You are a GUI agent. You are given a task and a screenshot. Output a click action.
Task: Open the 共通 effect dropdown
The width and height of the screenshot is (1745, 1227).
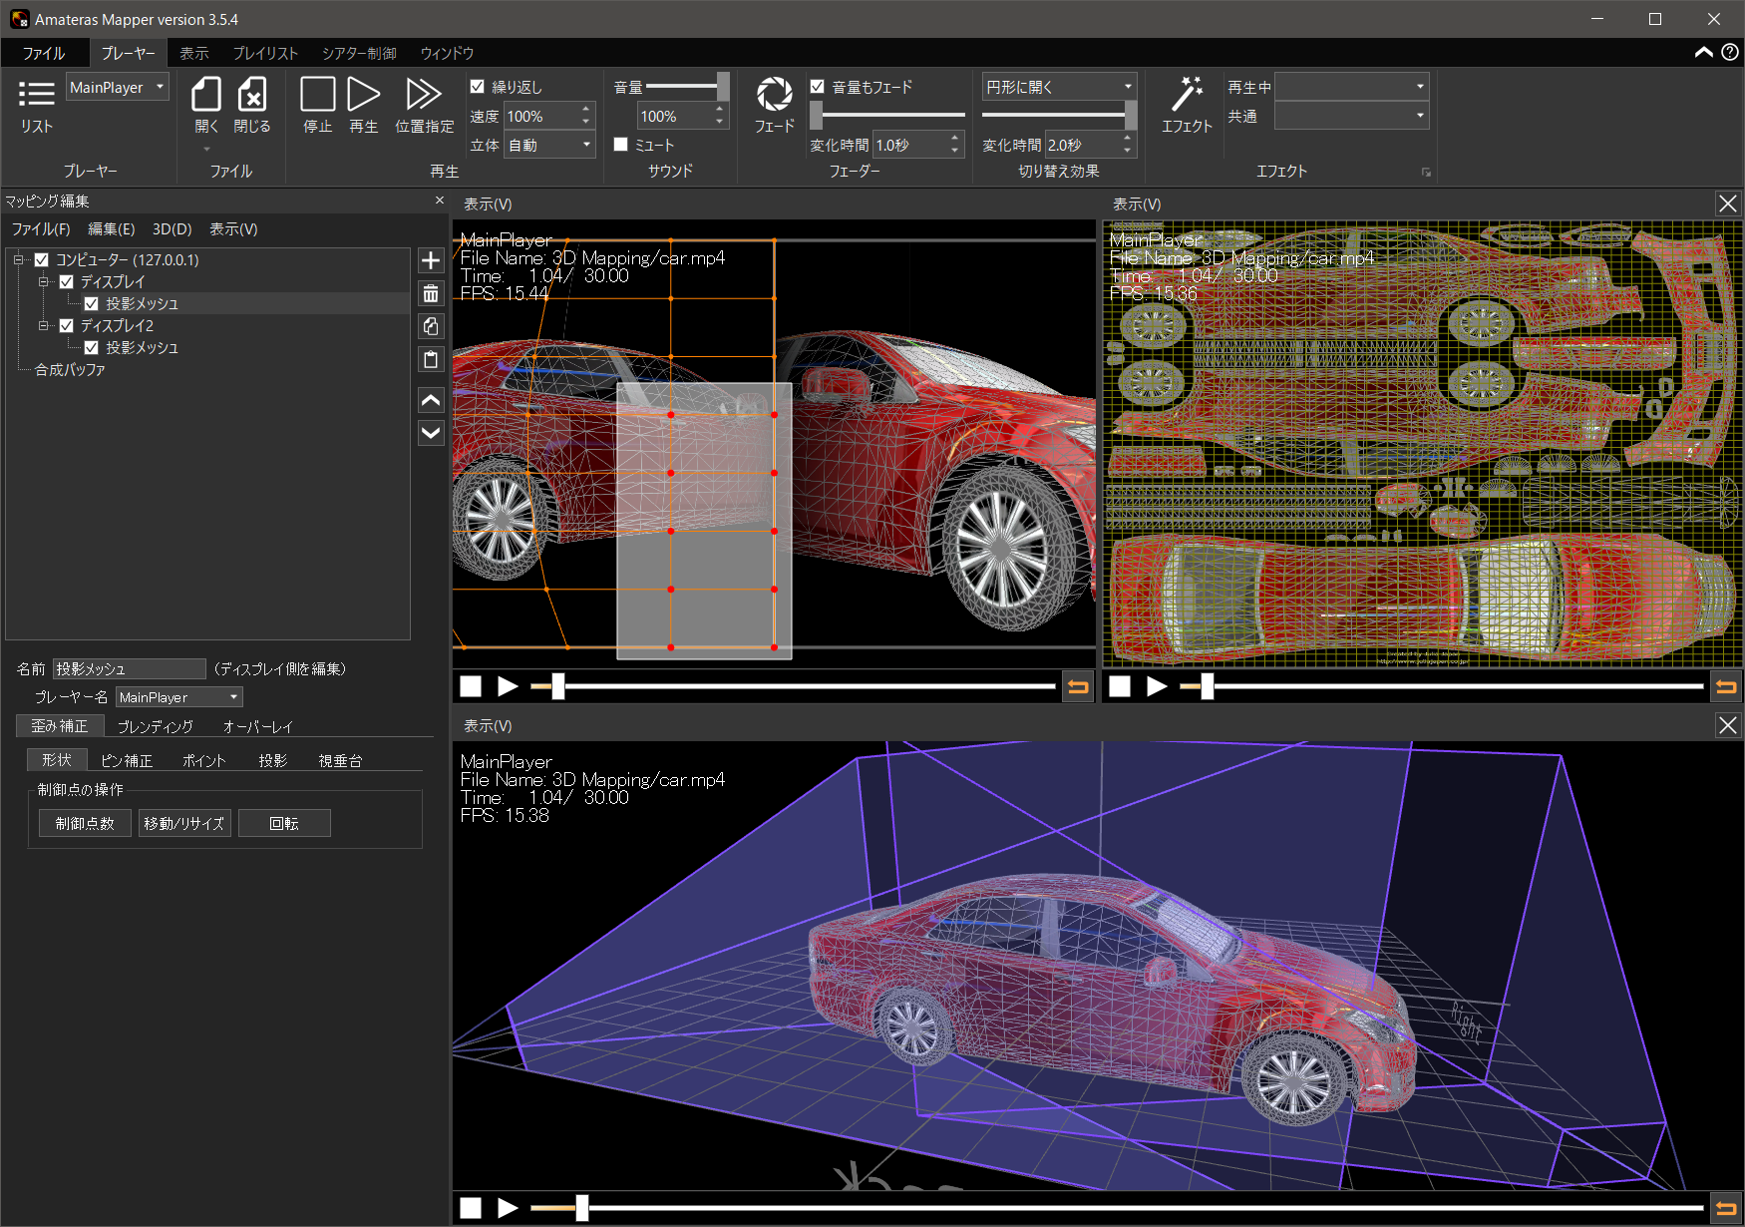(x=1351, y=116)
